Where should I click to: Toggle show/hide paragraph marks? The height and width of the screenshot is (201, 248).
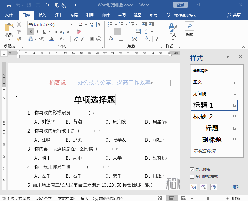point(157,39)
